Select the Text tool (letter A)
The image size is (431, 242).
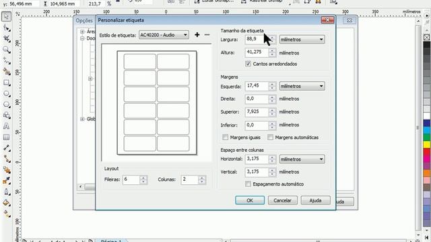(6, 126)
